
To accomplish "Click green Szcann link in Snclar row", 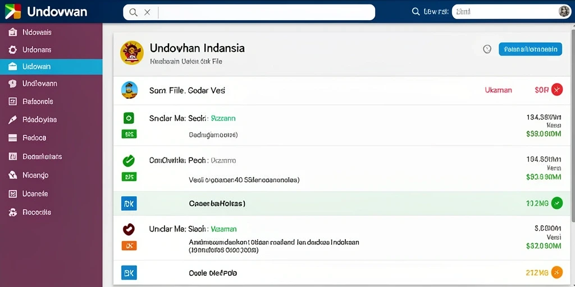I will coord(223,119).
